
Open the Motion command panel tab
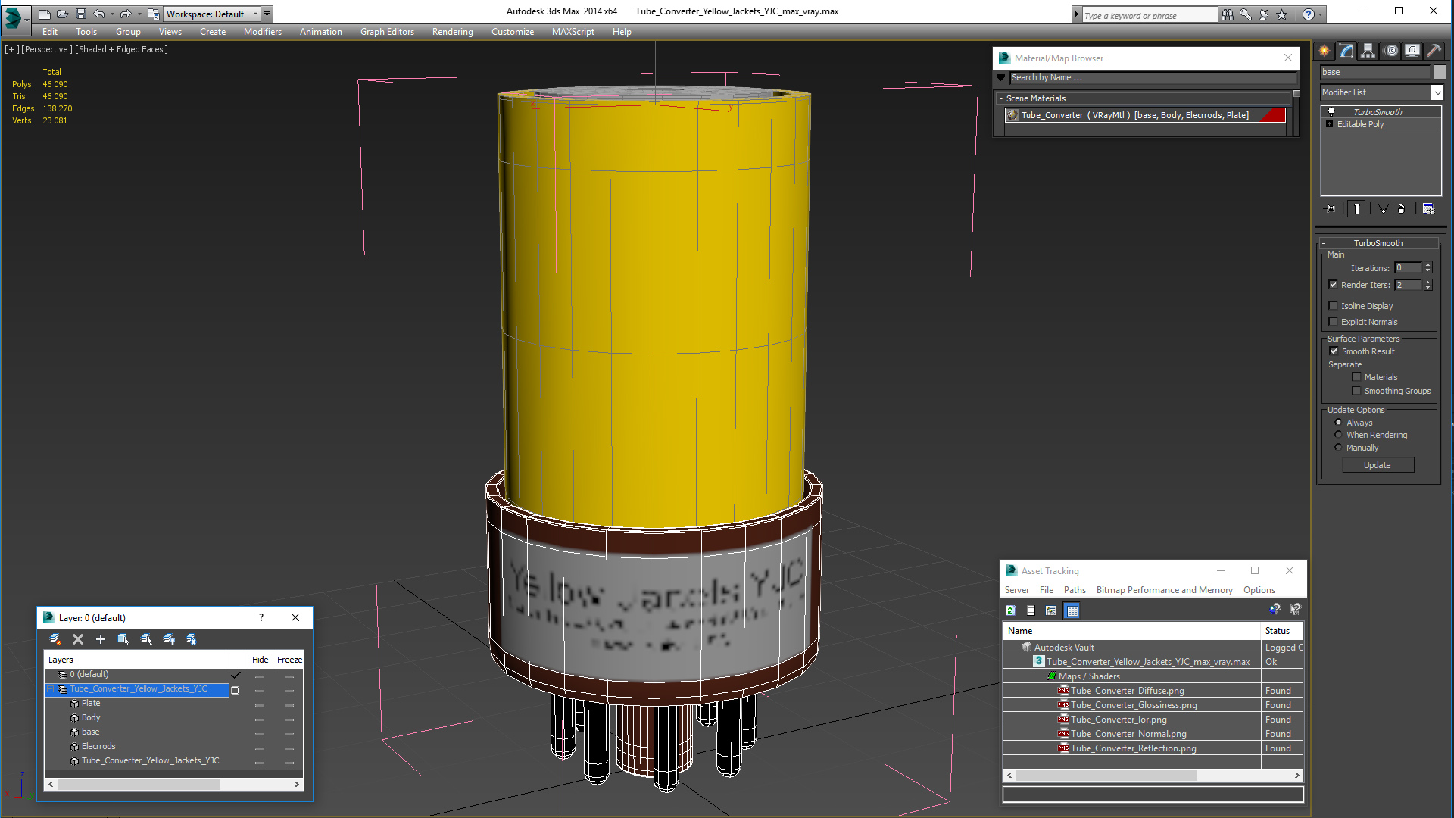(x=1391, y=51)
